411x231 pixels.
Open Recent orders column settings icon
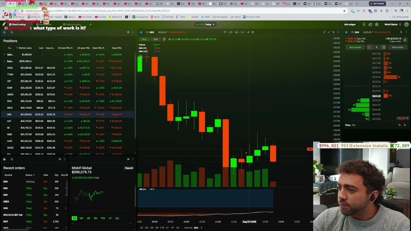(60, 159)
